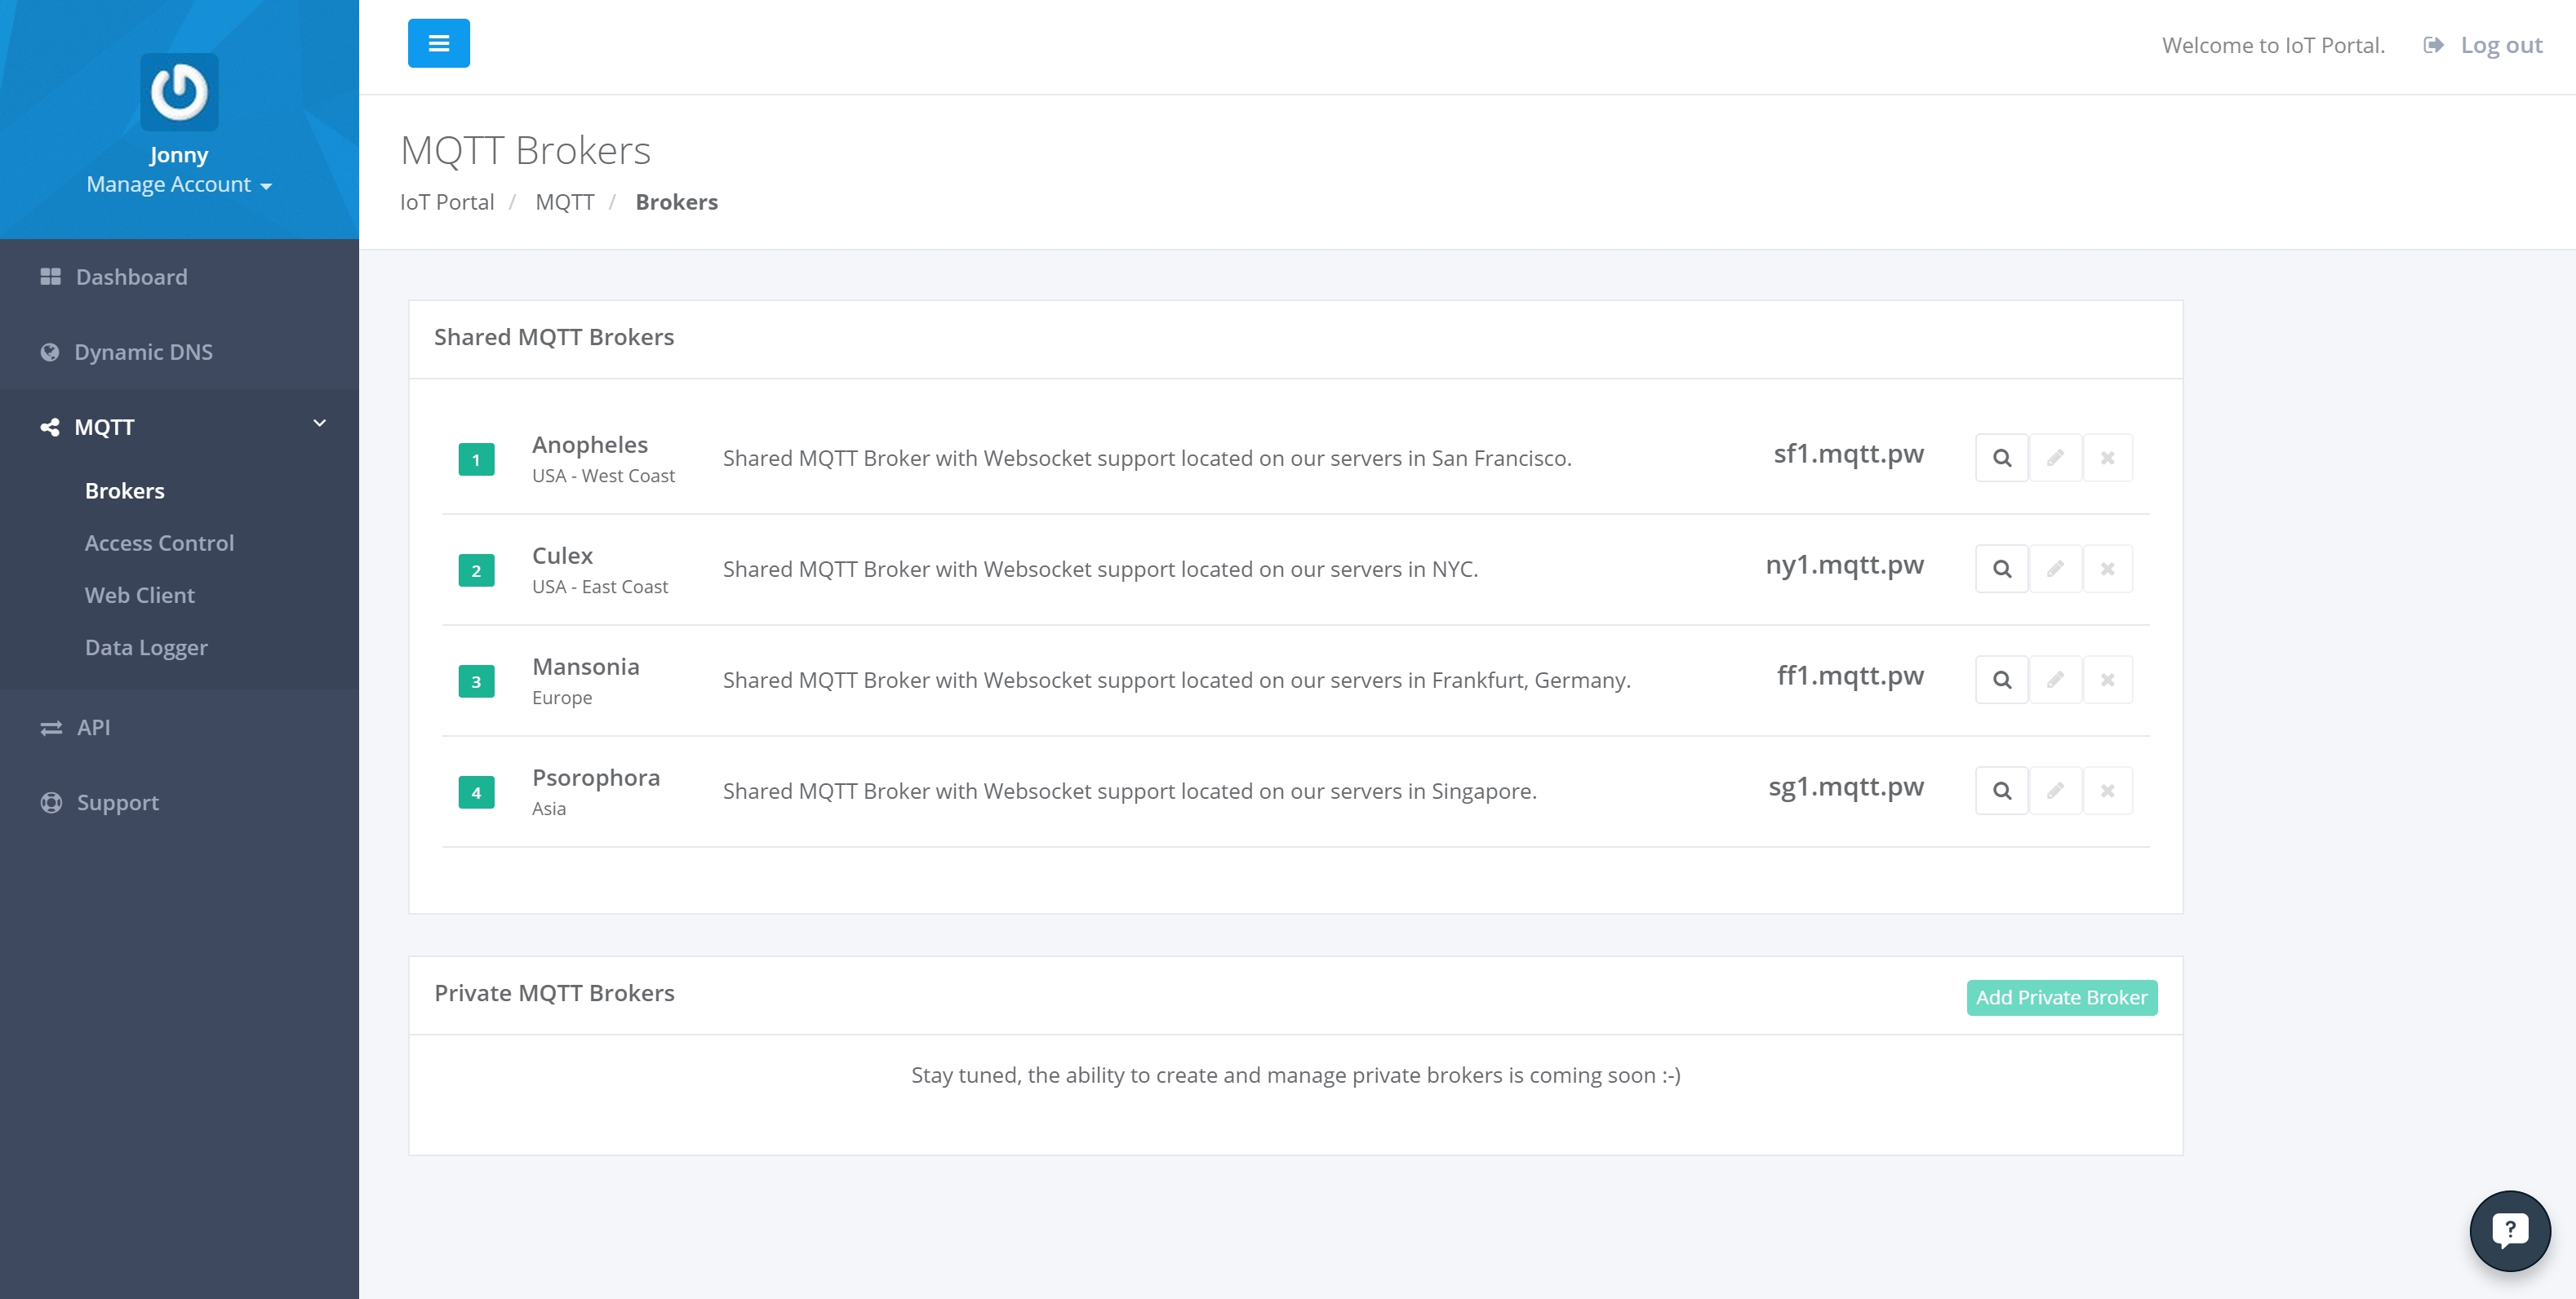
Task: Delete the Psorophora broker (x icon)
Action: coord(2107,791)
